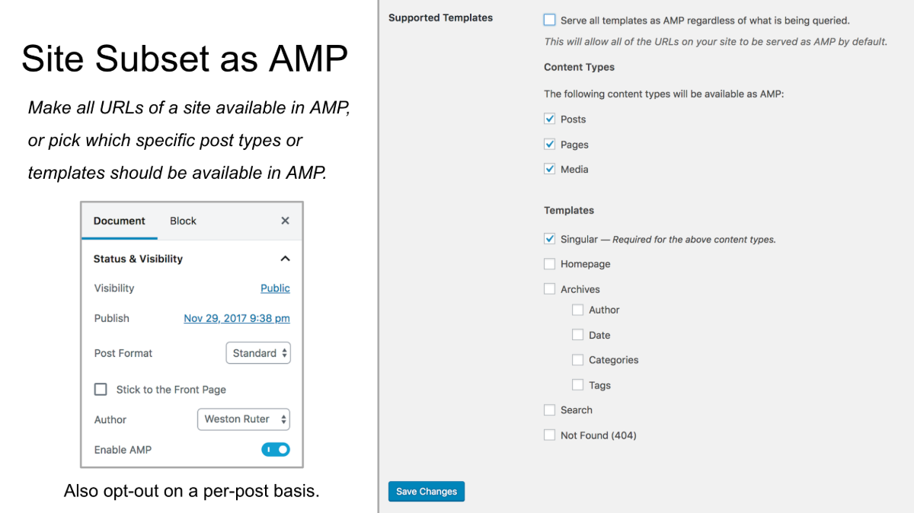The image size is (914, 513).
Task: Collapse the Status & Visibility panel chevron
Action: 285,259
